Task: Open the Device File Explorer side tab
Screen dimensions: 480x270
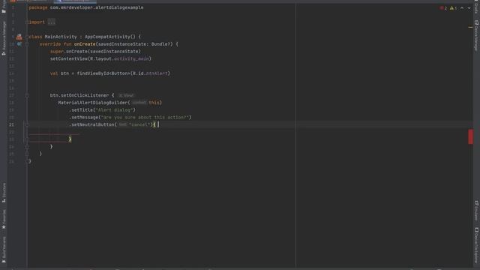Action: 476,246
